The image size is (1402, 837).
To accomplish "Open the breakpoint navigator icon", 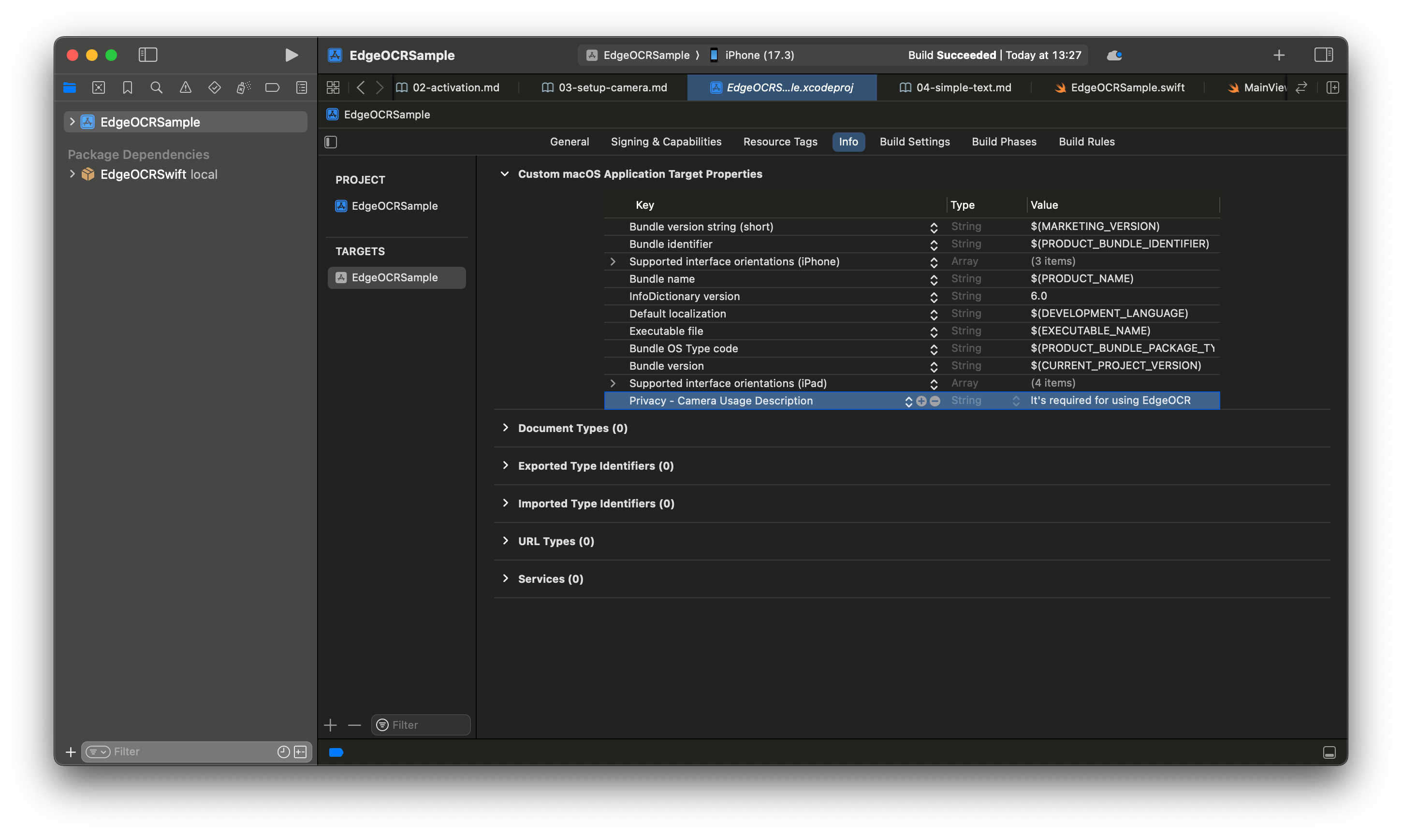I will (x=273, y=87).
